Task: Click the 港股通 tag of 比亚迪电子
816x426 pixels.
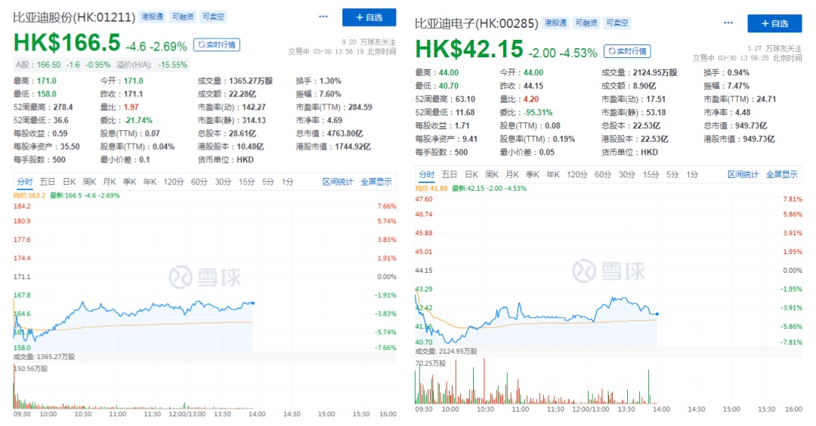Action: tap(555, 23)
